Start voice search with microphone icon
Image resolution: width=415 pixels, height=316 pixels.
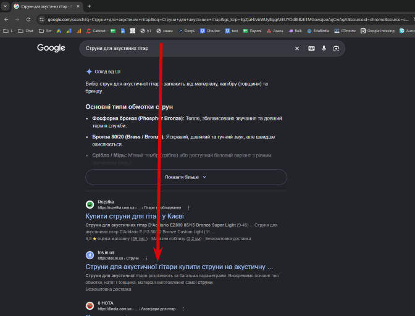tap(324, 48)
